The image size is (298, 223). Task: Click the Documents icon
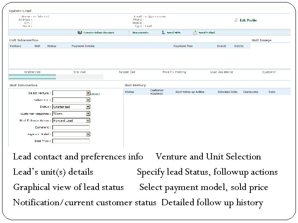pos(129,33)
